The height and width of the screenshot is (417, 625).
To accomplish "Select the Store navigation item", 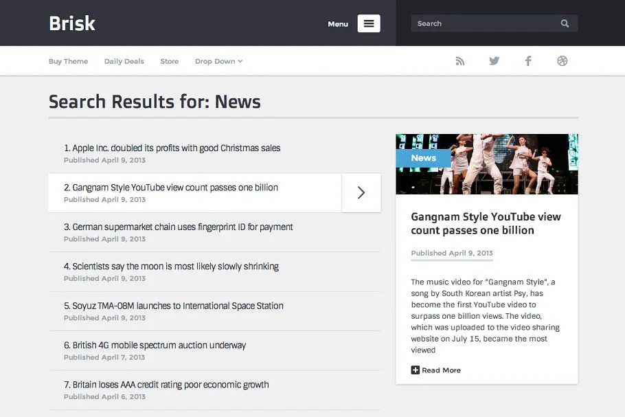I will pyautogui.click(x=169, y=61).
